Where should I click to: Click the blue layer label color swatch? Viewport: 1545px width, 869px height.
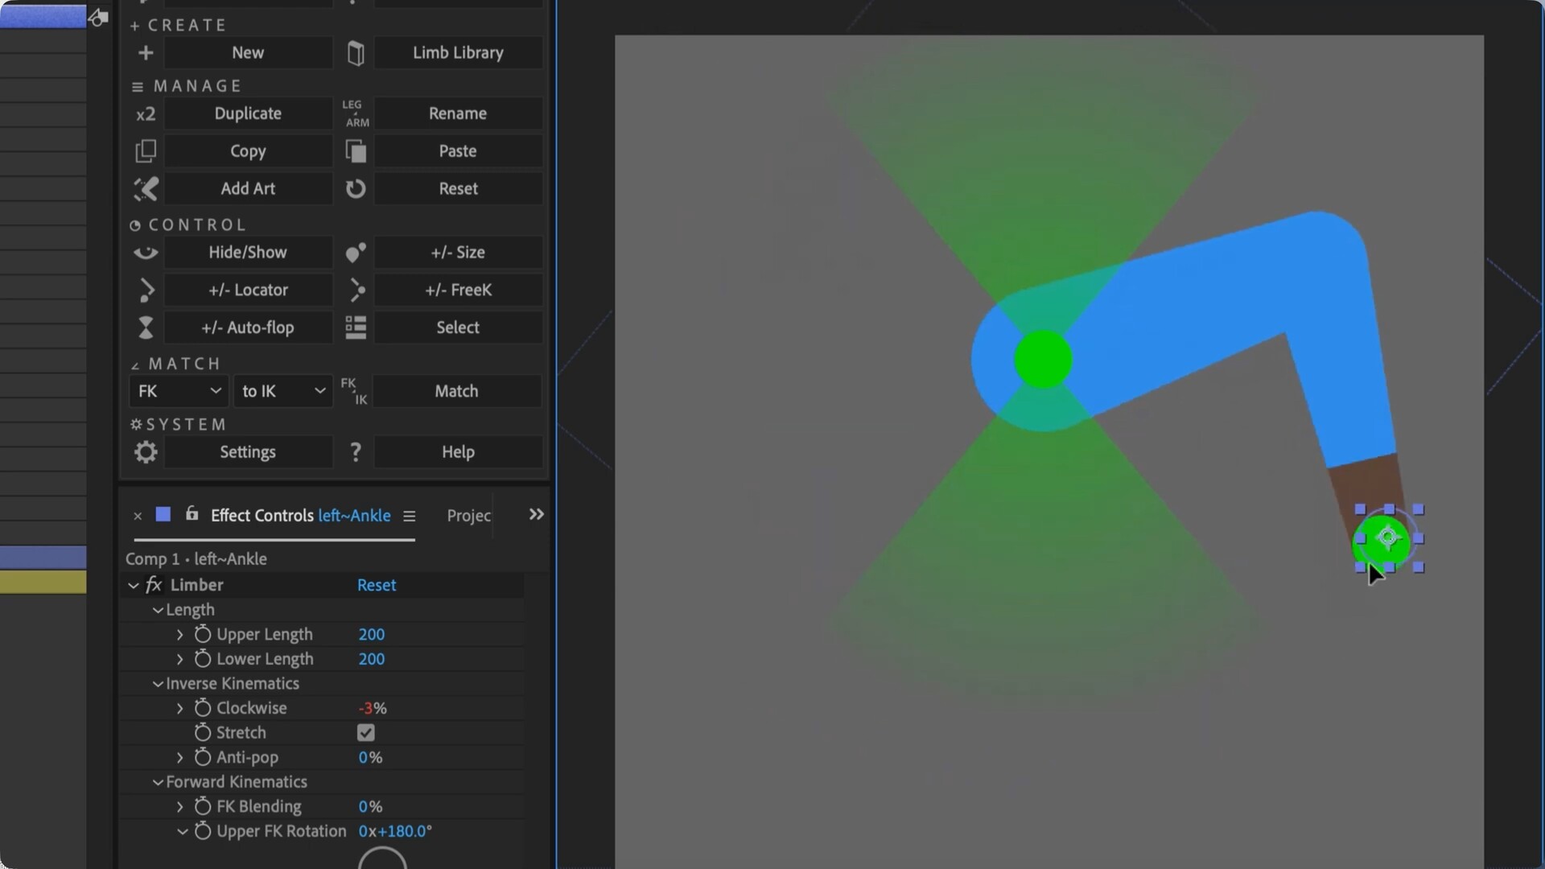(163, 515)
